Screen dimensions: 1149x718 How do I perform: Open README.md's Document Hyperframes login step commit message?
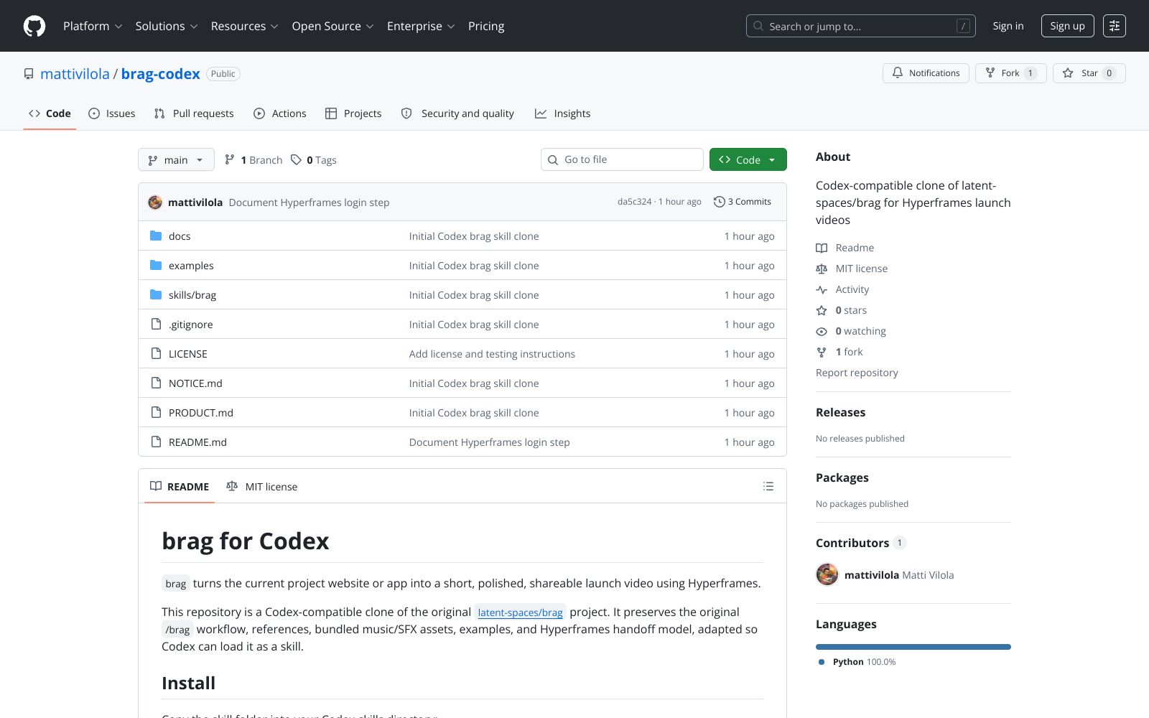click(x=489, y=442)
